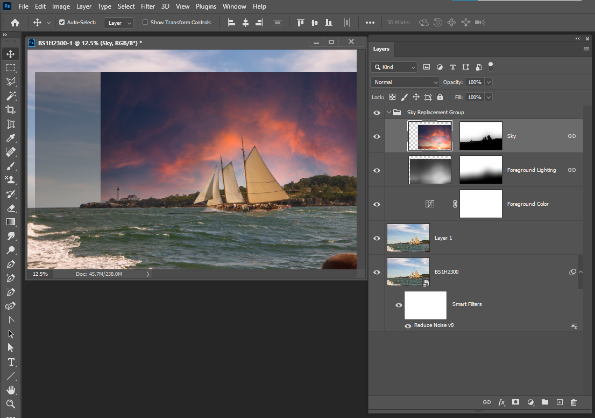
Task: Select the Rectangular Marquee tool
Action: 11,67
